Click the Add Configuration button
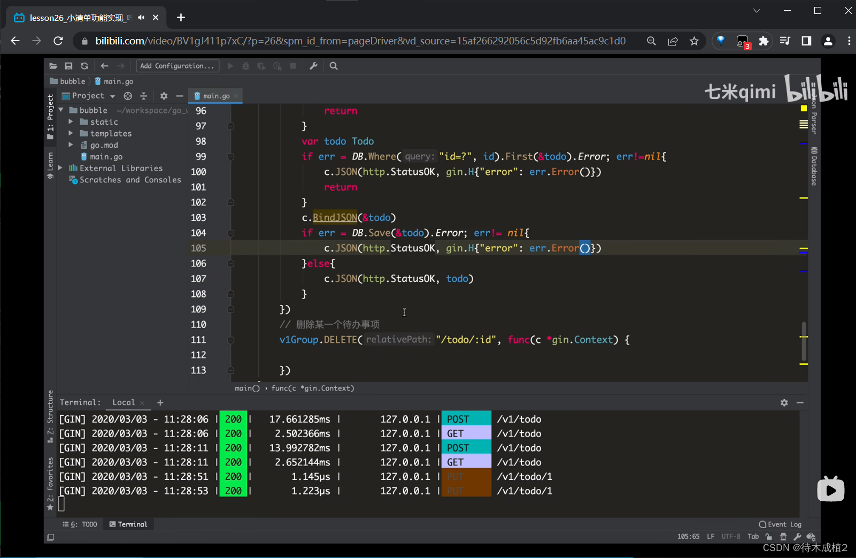This screenshot has height=558, width=856. [177, 66]
